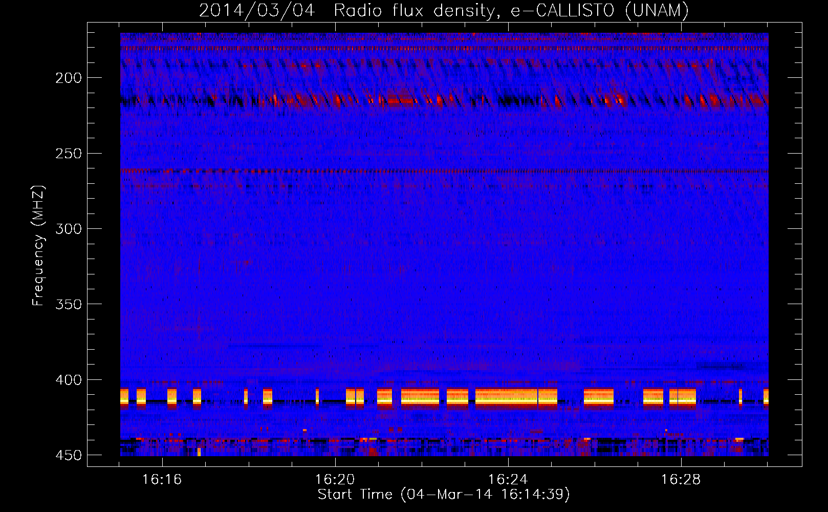Click the 16:24 time tick label
The width and height of the screenshot is (828, 512).
click(508, 480)
